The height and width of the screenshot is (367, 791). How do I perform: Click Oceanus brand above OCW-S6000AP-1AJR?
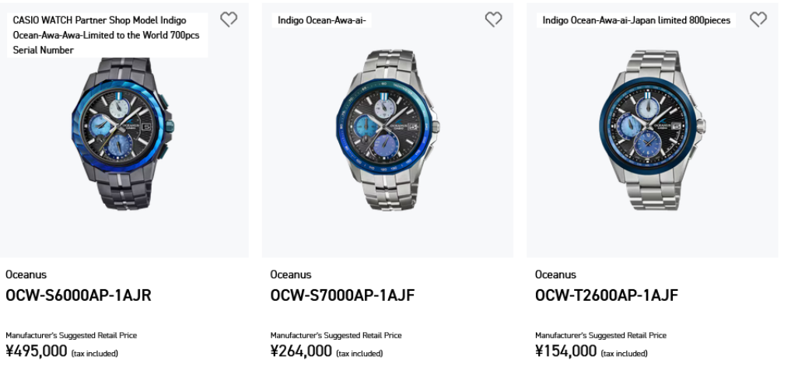[x=26, y=274]
